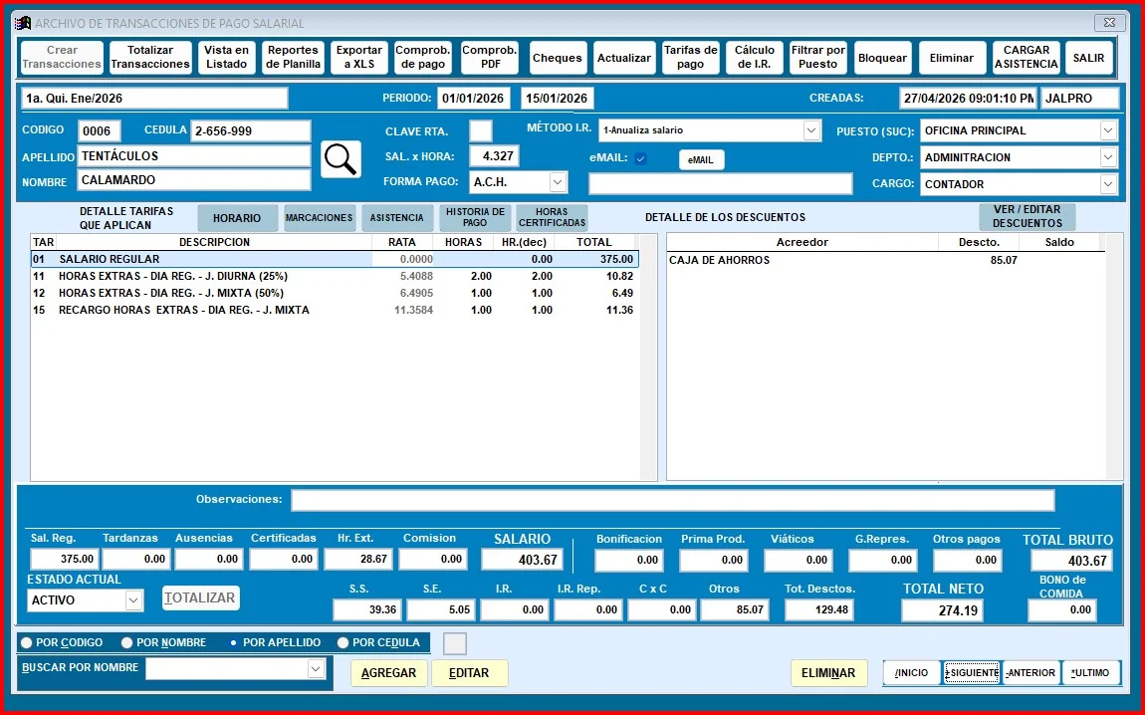
Task: Open the HORAS CERTIFICADAS tab
Action: (x=552, y=218)
